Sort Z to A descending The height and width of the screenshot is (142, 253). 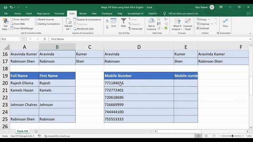(x=108, y=27)
